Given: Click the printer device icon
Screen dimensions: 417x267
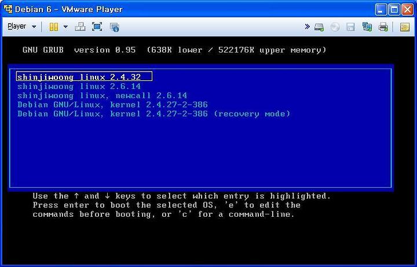Looking at the screenshot, I should [x=383, y=27].
